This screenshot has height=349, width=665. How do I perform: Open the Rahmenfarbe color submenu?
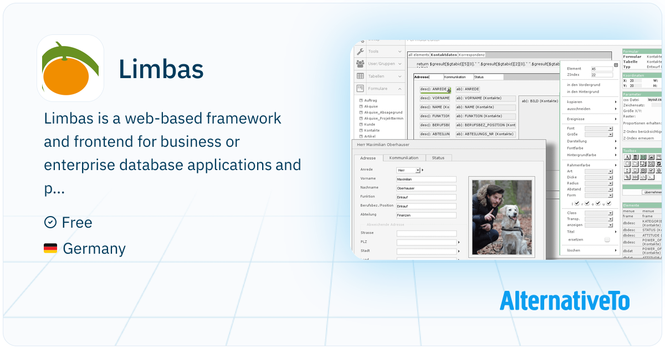click(x=590, y=165)
